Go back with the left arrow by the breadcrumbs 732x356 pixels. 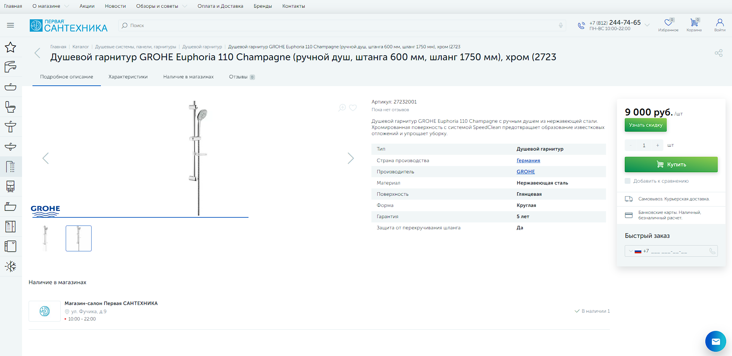tap(37, 53)
